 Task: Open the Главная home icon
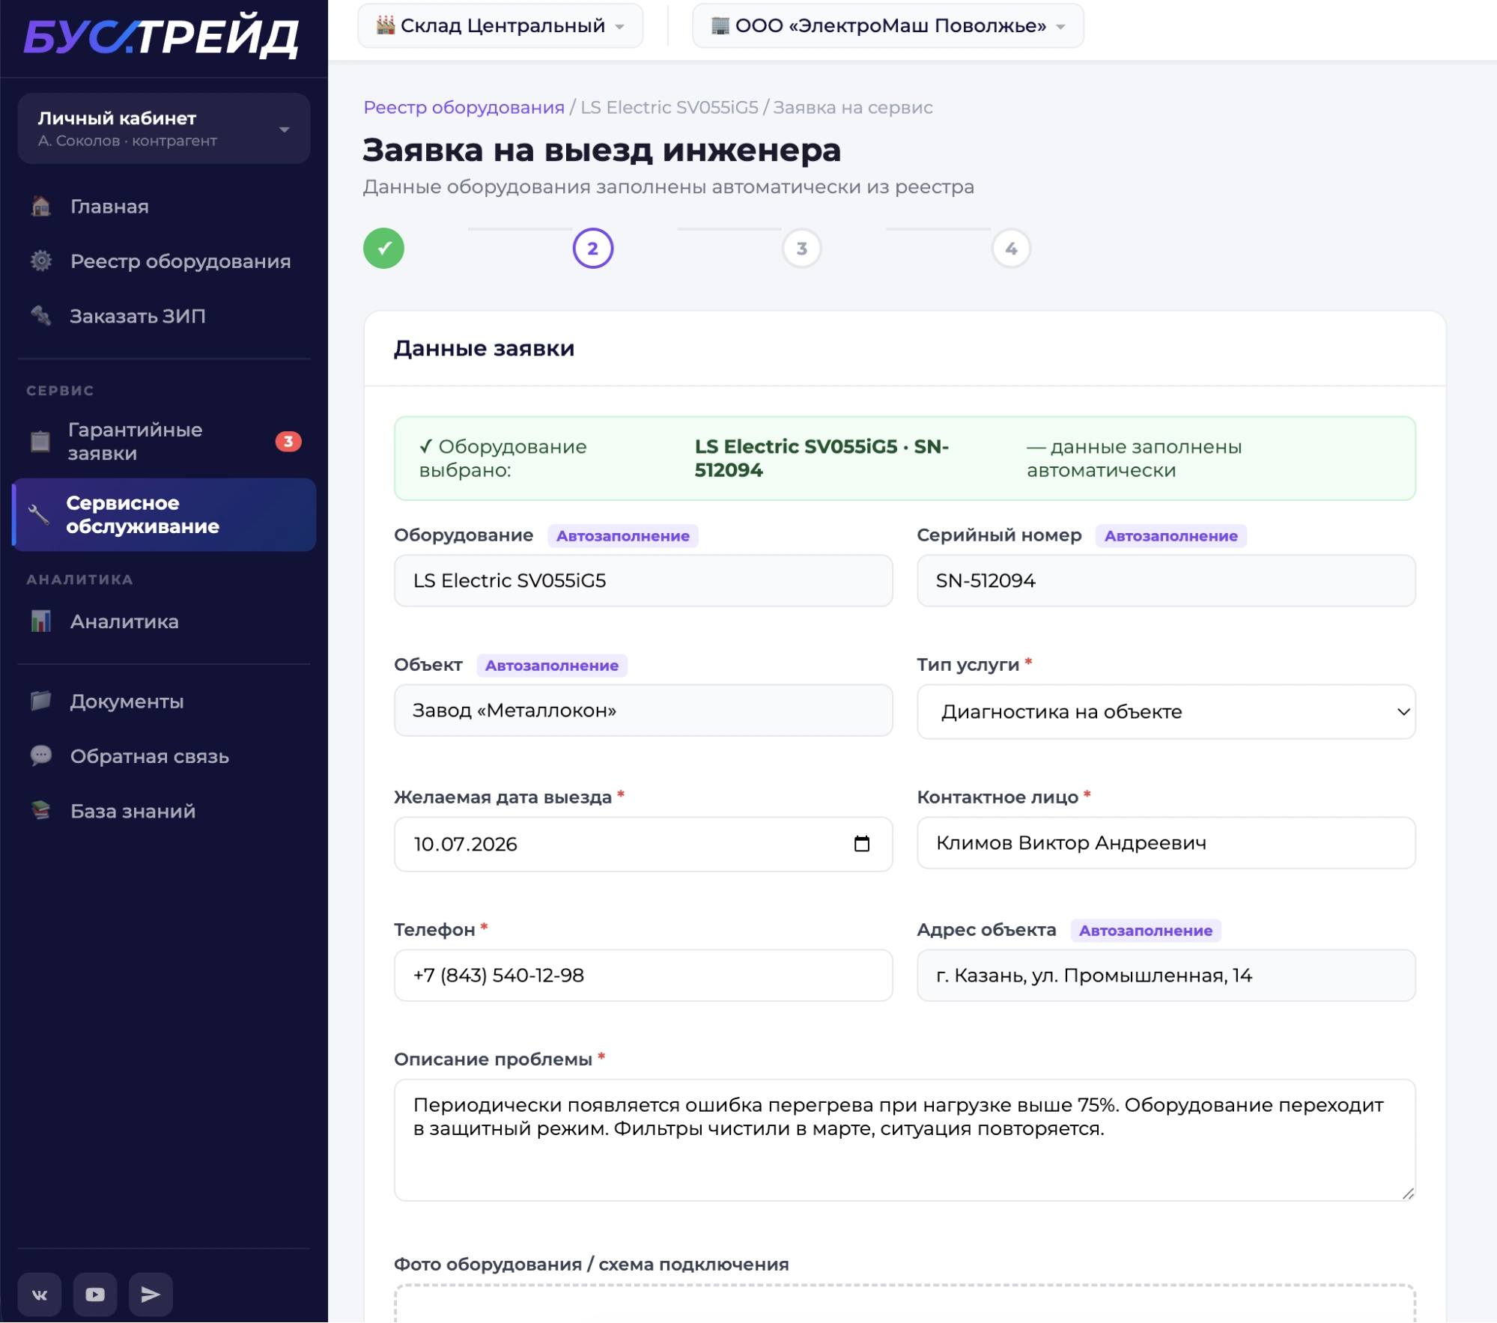41,206
